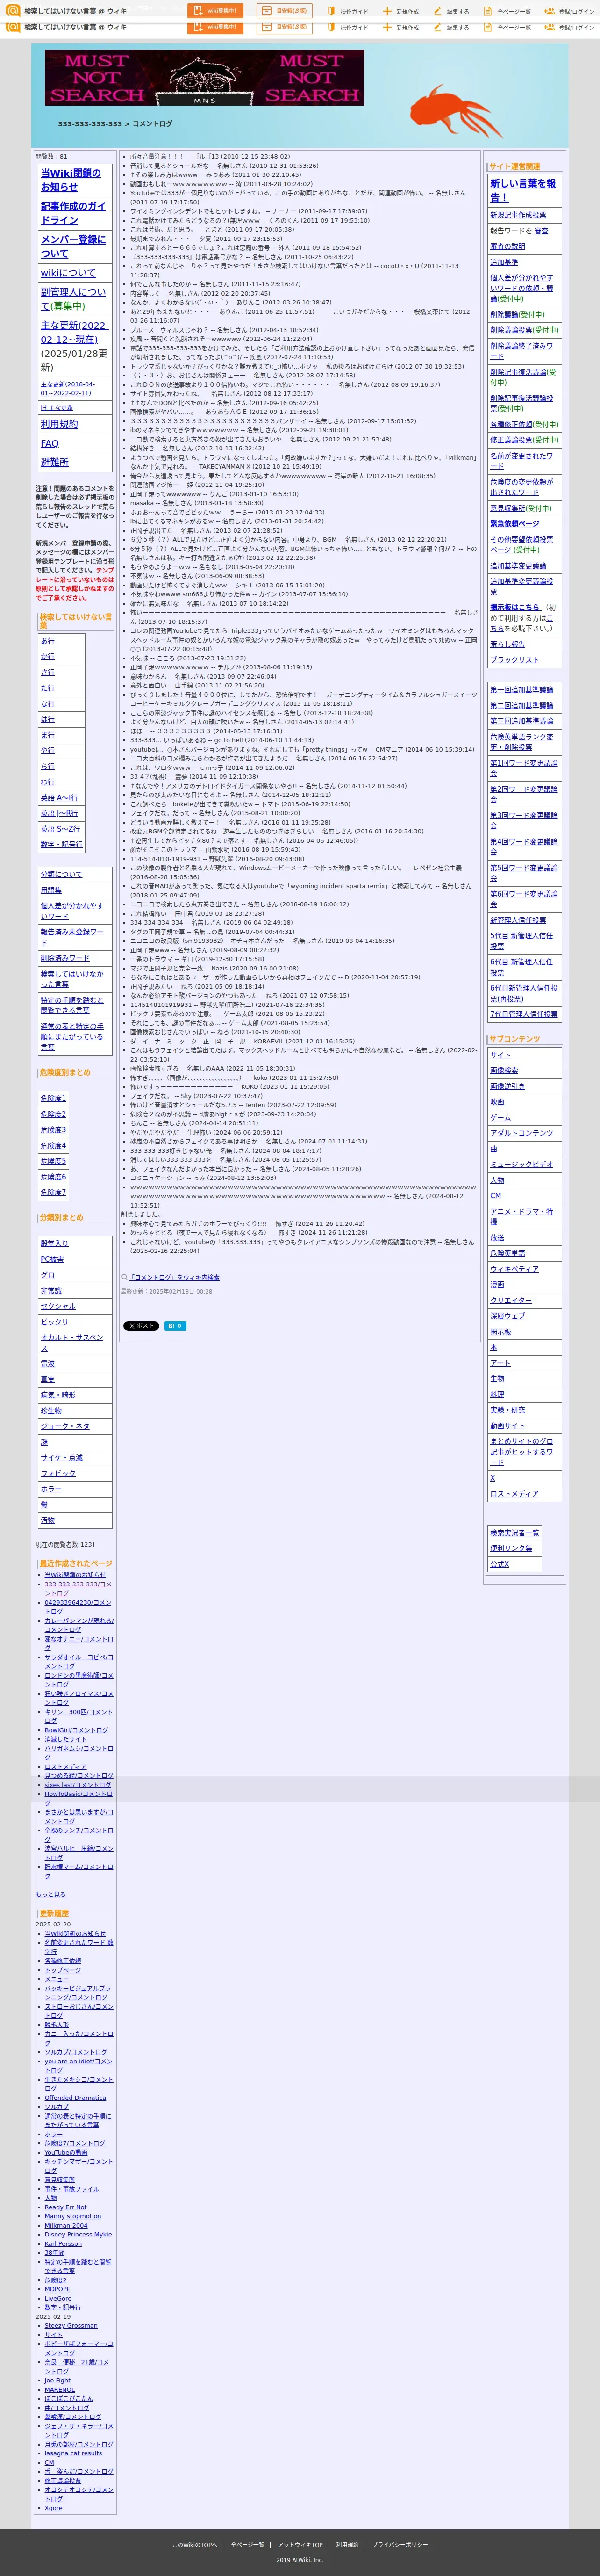Open Steezy Grossman in update history
600x2576 pixels.
[x=71, y=2326]
